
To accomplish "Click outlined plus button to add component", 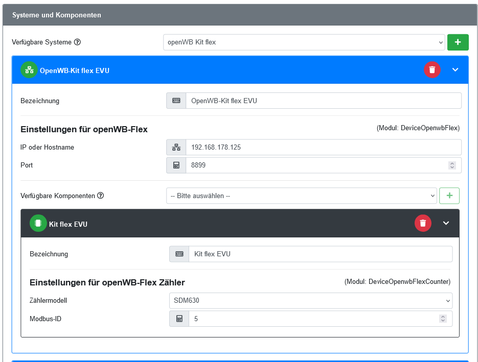I will point(449,196).
